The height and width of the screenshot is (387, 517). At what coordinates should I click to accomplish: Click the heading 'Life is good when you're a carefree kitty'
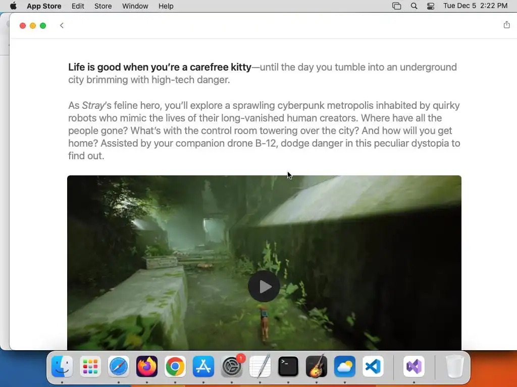[x=160, y=67]
